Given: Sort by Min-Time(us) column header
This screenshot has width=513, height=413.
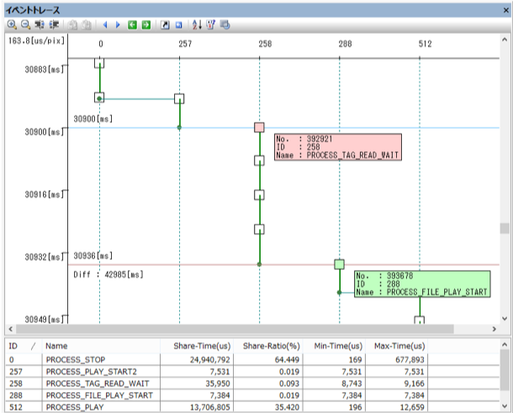Looking at the screenshot, I should tap(334, 346).
